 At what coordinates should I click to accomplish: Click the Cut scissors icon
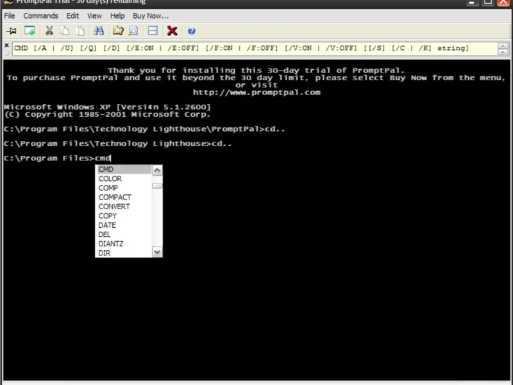click(x=49, y=31)
